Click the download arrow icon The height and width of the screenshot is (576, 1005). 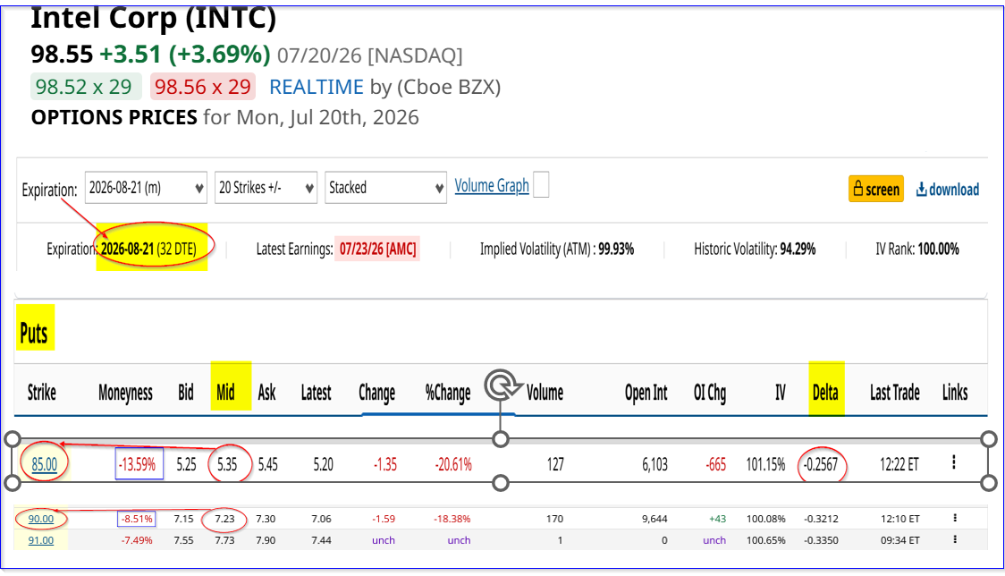pos(921,190)
